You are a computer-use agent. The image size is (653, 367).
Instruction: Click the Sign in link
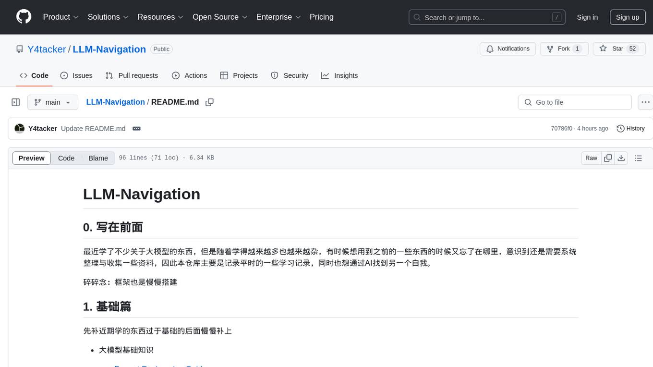tap(587, 17)
